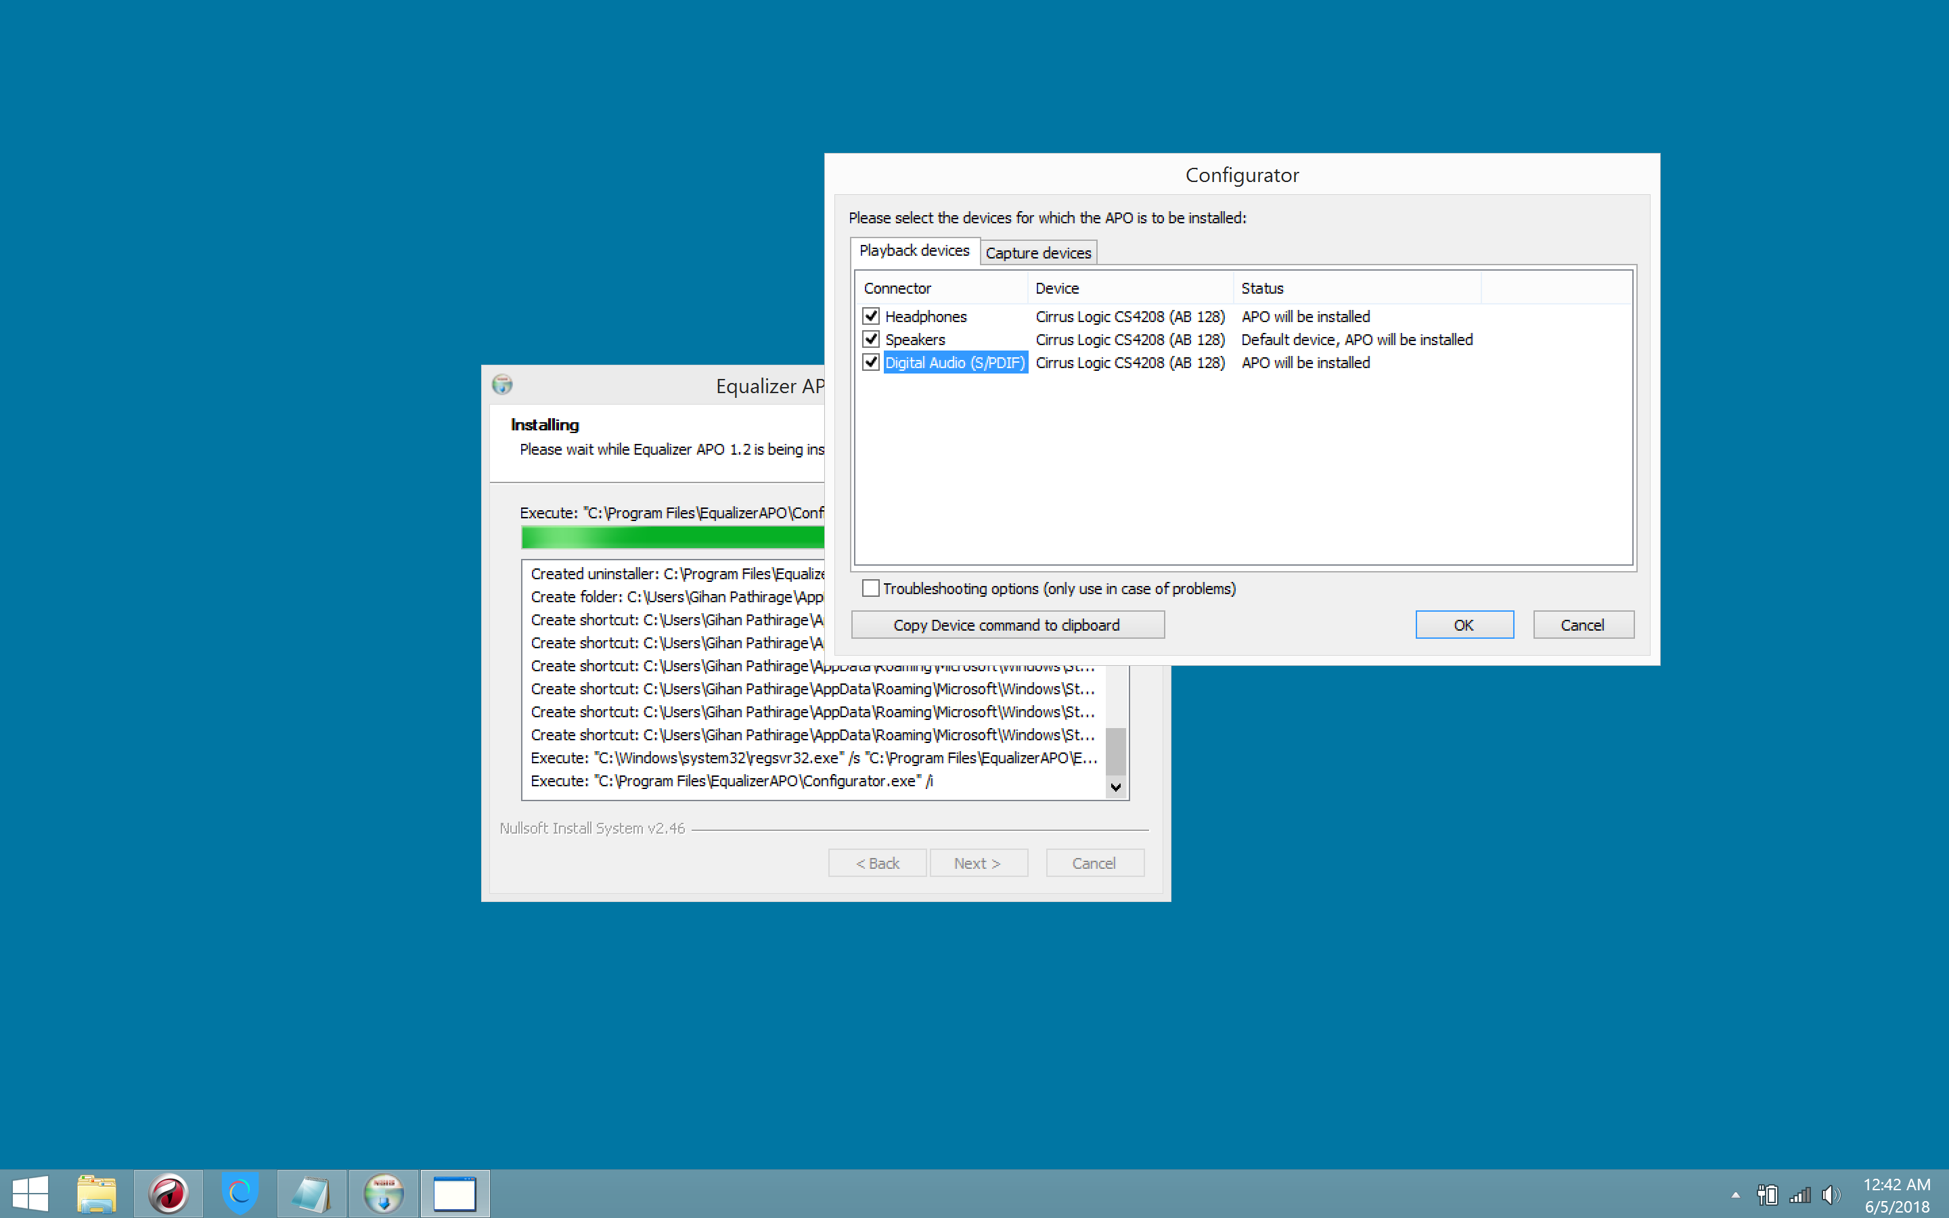Viewport: 1949px width, 1218px height.
Task: Open the volume speaker tray icon
Action: 1831,1194
